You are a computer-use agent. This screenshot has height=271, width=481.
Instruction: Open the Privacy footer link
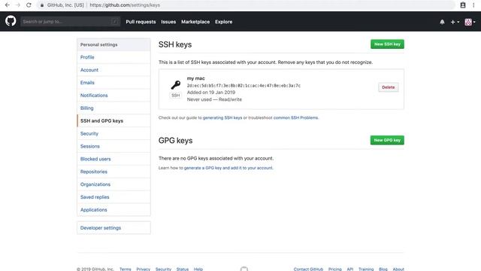tap(144, 269)
